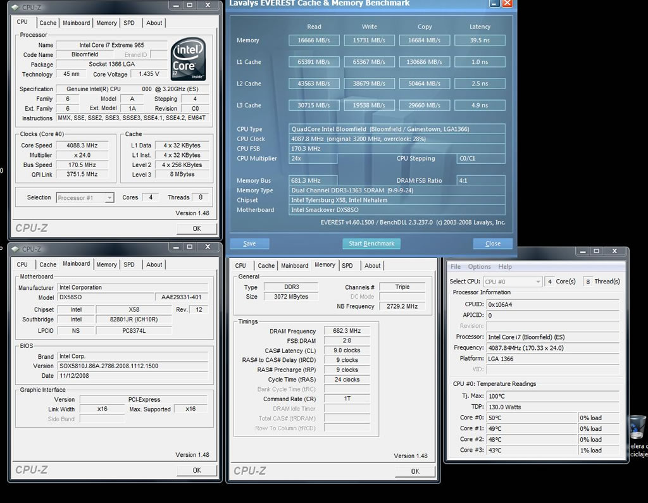Open About tab in top CPU-Z window
Screen dimensions: 648x503
coord(154,23)
